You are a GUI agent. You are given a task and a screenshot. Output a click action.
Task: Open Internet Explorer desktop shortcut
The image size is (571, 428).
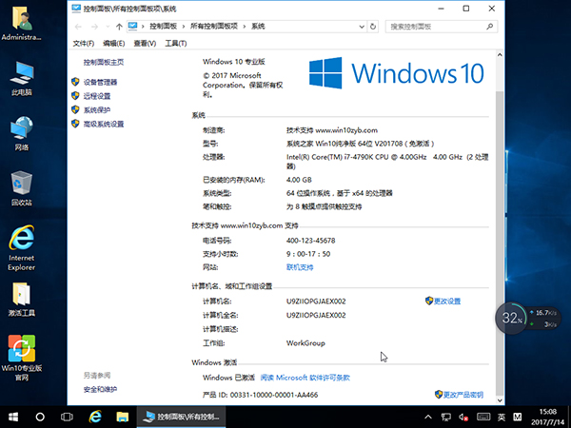(21, 248)
